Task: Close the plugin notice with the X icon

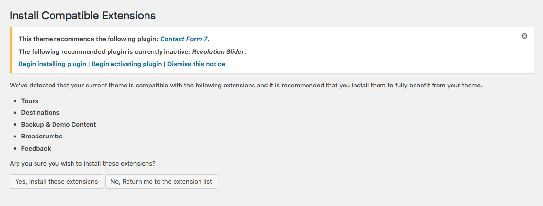Action: pos(525,36)
